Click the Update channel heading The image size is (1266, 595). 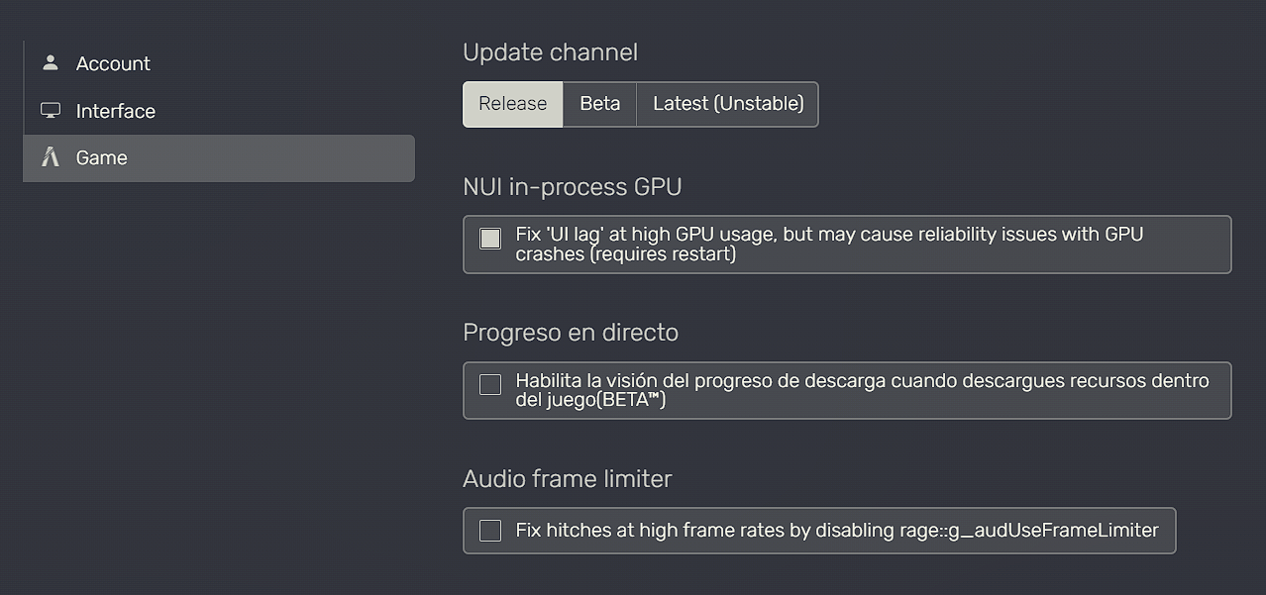(550, 51)
